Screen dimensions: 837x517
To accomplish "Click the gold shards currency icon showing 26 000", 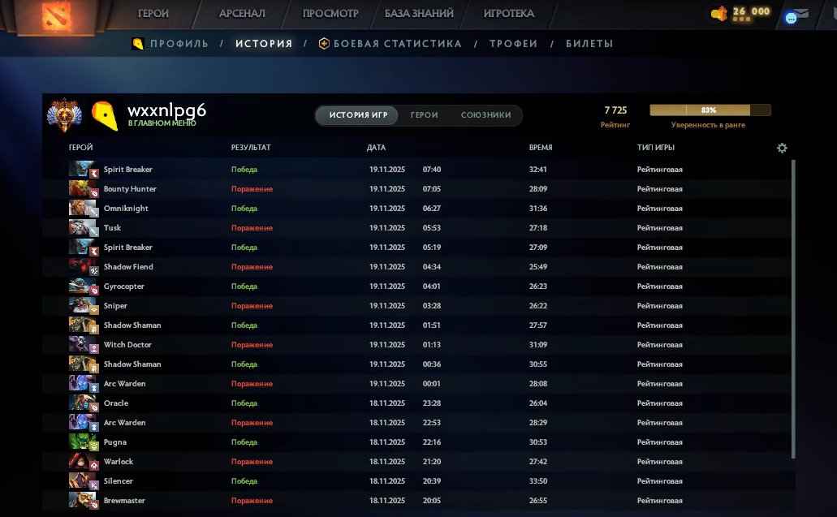I will click(718, 11).
